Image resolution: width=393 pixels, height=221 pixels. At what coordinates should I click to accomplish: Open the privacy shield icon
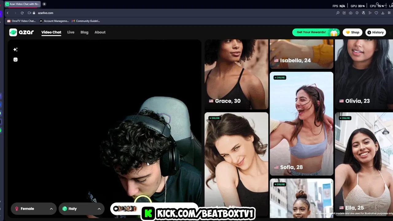357,13
